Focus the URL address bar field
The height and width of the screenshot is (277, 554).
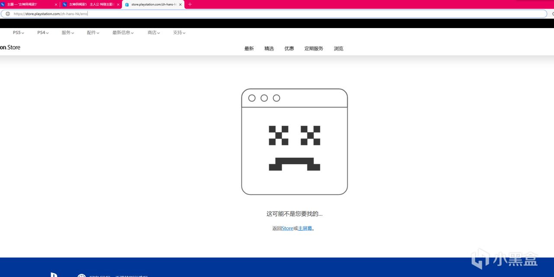(x=274, y=14)
